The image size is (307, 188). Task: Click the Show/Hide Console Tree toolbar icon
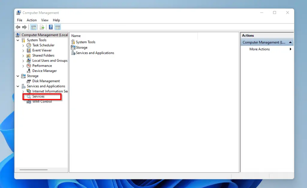coord(34,27)
